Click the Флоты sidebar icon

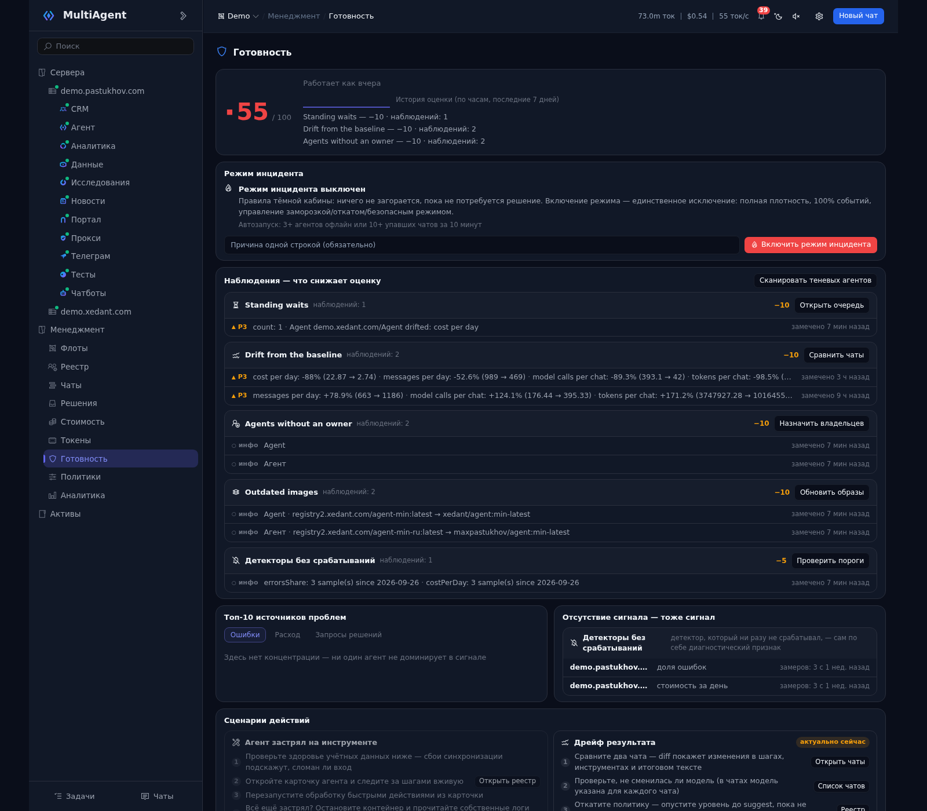(x=53, y=348)
